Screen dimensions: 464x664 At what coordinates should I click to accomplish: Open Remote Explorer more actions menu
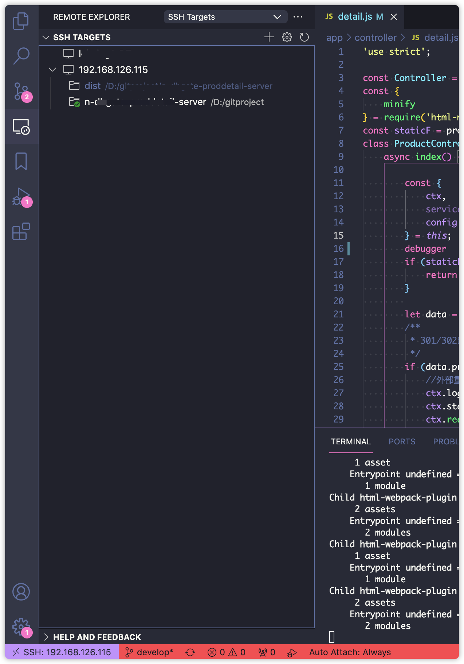point(298,17)
